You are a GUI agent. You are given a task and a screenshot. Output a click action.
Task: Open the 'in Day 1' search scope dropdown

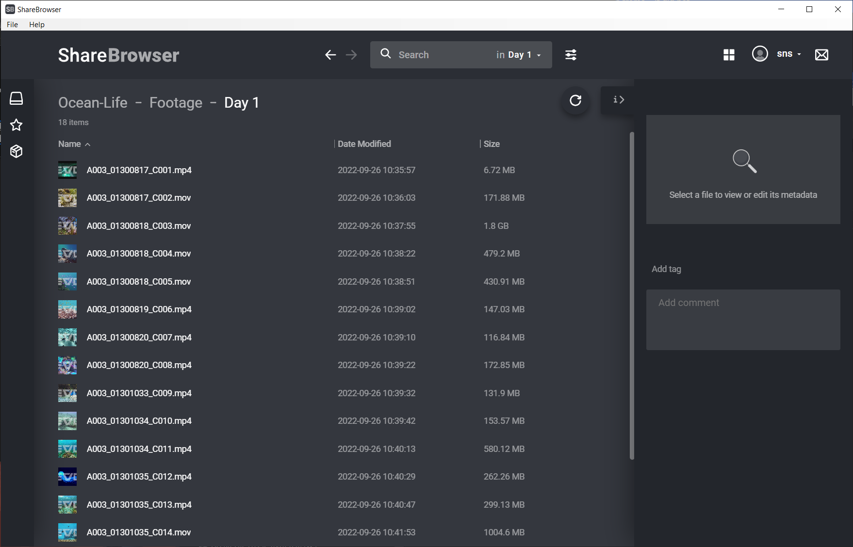pyautogui.click(x=519, y=55)
